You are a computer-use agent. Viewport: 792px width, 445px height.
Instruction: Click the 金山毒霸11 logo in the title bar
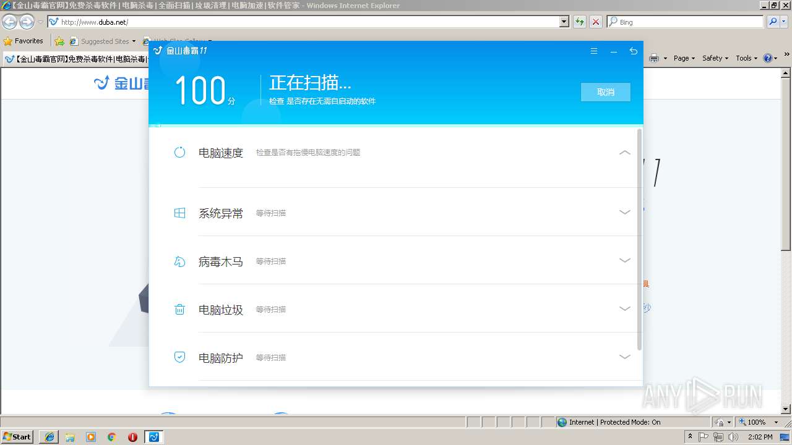pyautogui.click(x=180, y=51)
